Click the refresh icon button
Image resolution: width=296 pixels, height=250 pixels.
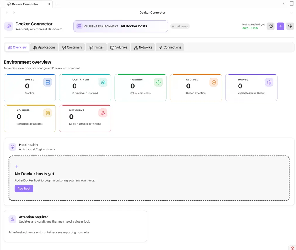point(271,26)
